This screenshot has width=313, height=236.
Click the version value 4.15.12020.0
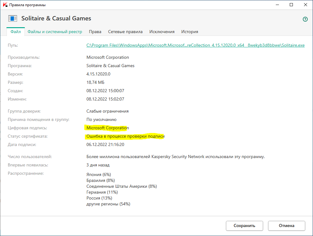(99, 74)
